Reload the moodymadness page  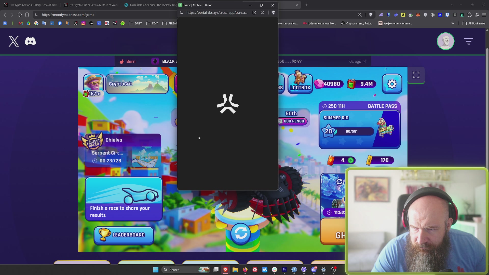(x=19, y=15)
